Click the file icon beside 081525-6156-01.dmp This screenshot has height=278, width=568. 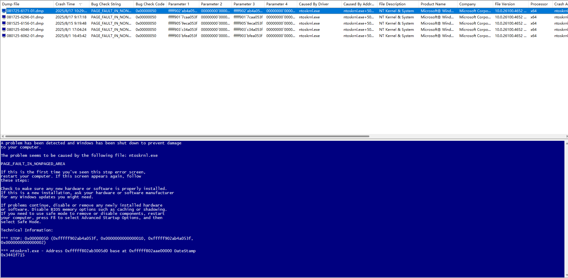4,23
